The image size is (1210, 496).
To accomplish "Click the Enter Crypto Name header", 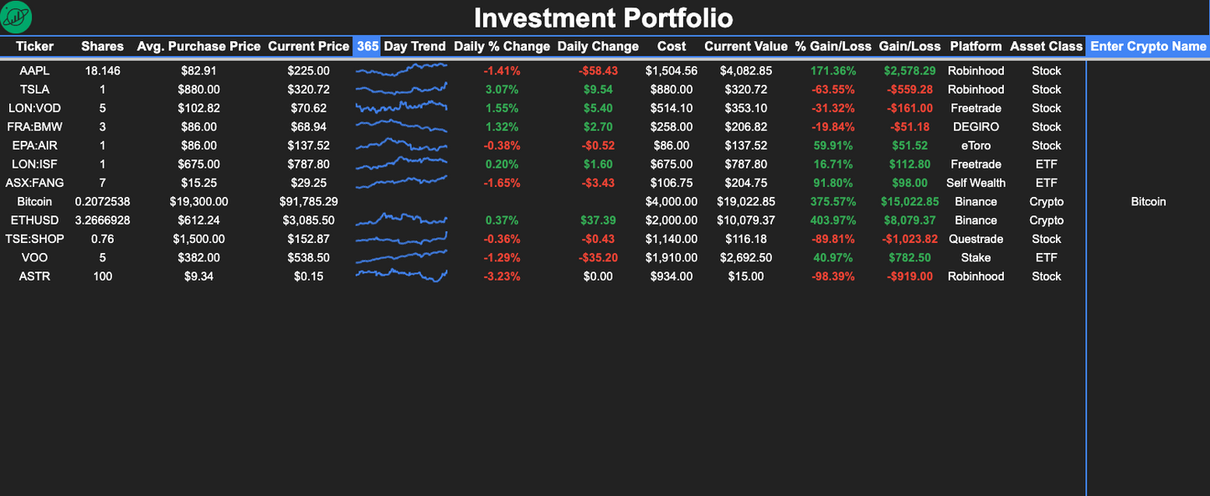I will click(x=1148, y=47).
